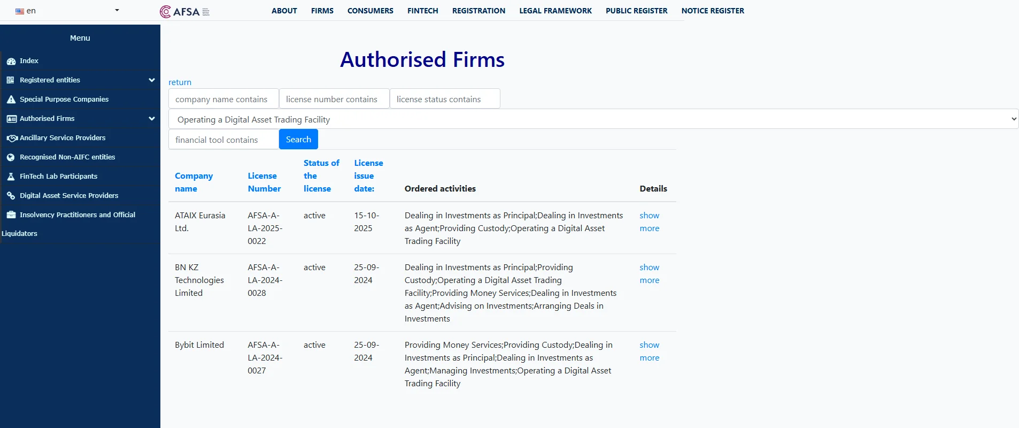Screen dimensions: 1019x428
Task: Open the PUBLIC REGISTER menu
Action: [x=637, y=11]
